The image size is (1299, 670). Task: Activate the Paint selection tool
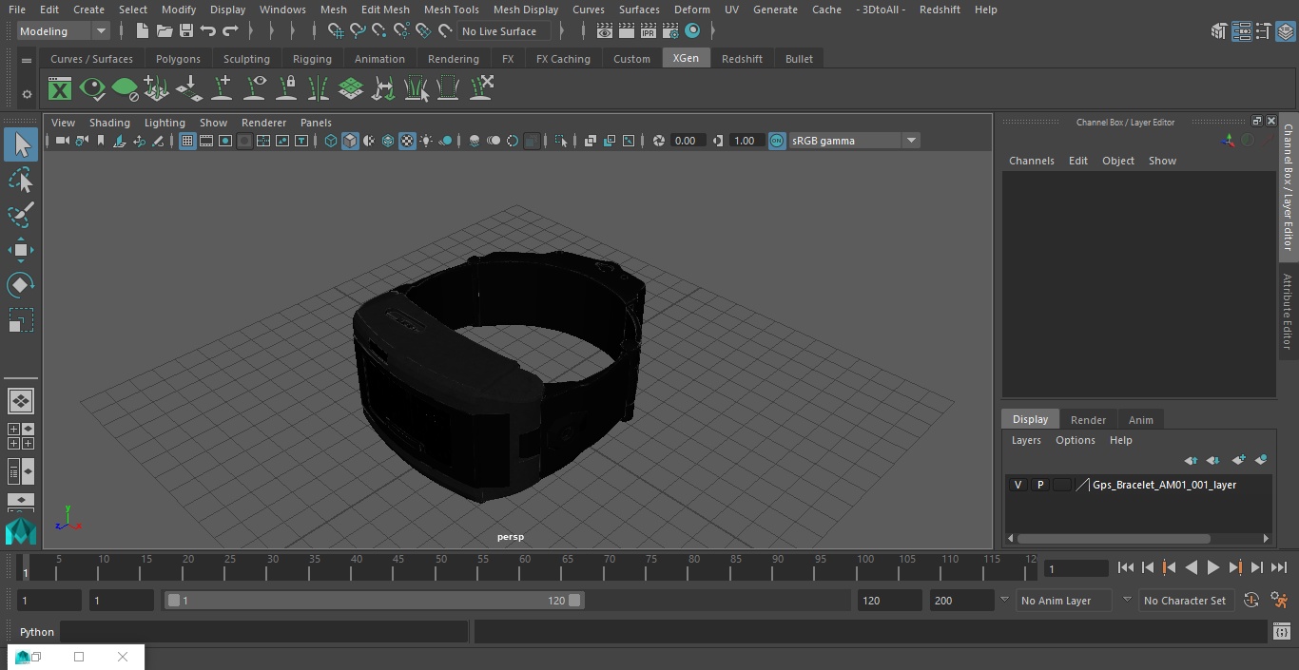tap(21, 215)
